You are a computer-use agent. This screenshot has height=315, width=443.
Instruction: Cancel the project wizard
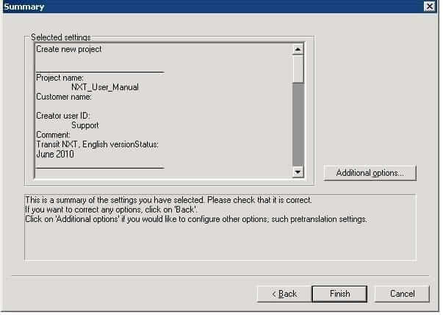pos(402,294)
